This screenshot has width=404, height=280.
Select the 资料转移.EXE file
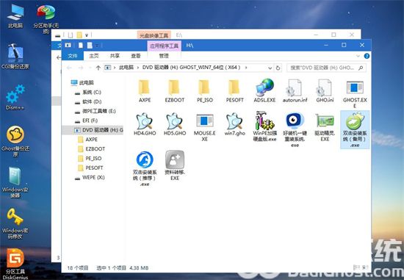click(x=175, y=165)
